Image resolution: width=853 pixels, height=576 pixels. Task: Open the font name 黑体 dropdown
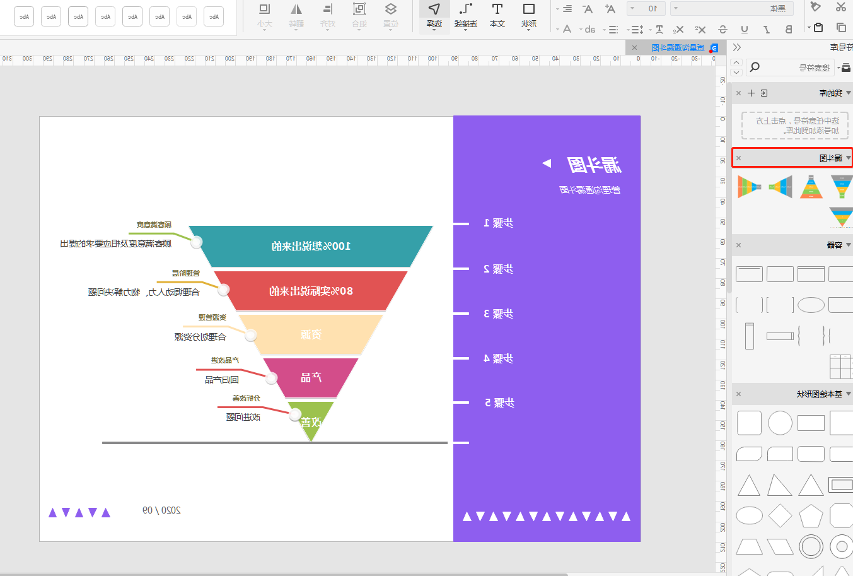point(731,8)
